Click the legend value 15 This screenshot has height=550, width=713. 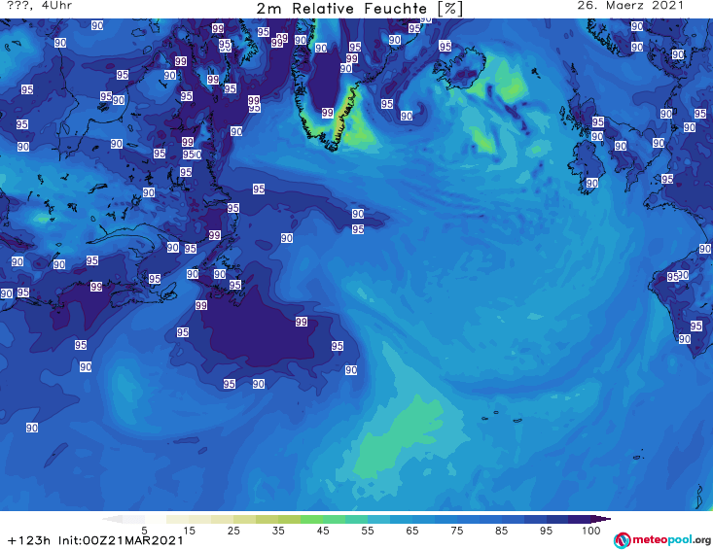[x=189, y=531]
